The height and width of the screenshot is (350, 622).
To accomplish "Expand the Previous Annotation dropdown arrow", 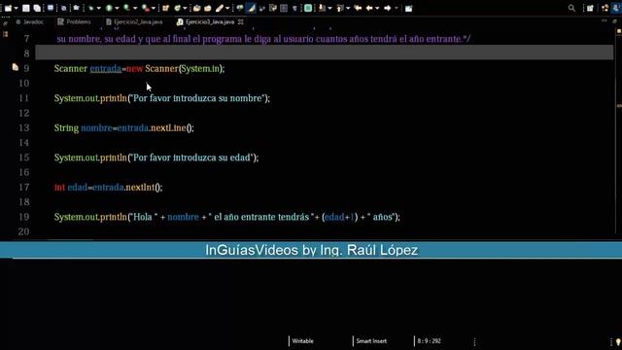I will click(x=348, y=9).
